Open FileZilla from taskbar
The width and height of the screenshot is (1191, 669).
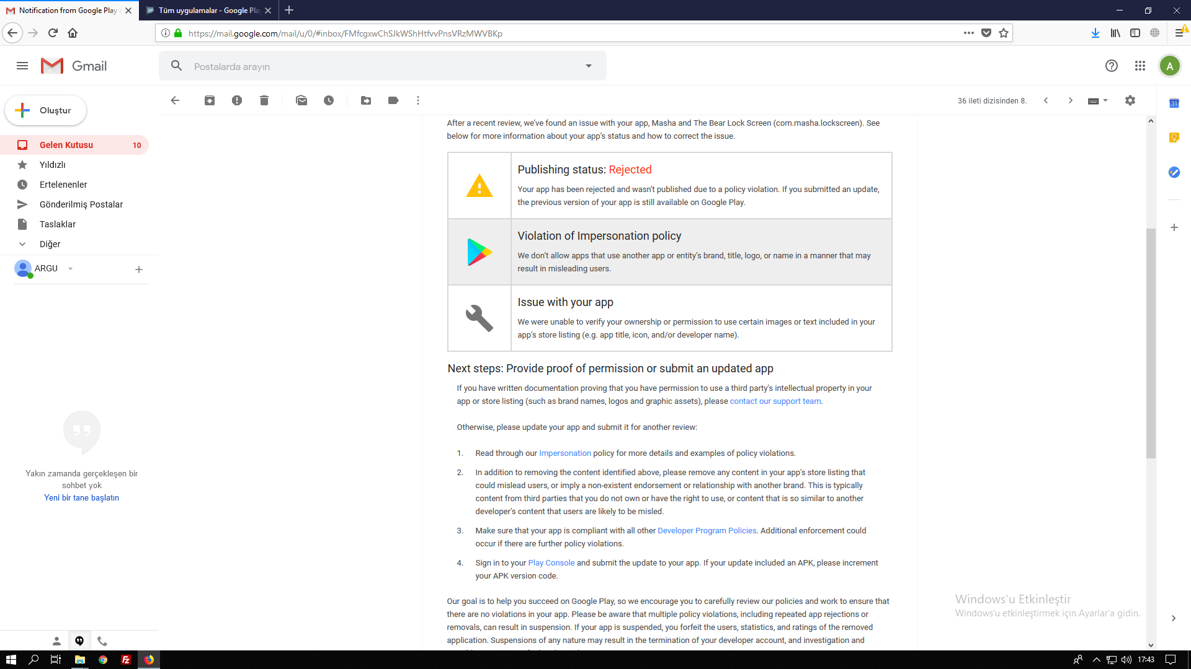click(126, 660)
